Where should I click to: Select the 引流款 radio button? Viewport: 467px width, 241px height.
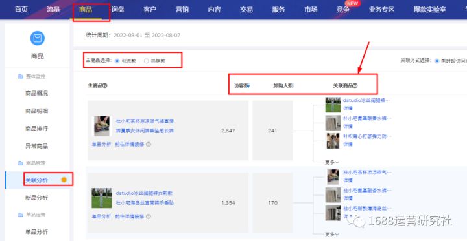[117, 61]
